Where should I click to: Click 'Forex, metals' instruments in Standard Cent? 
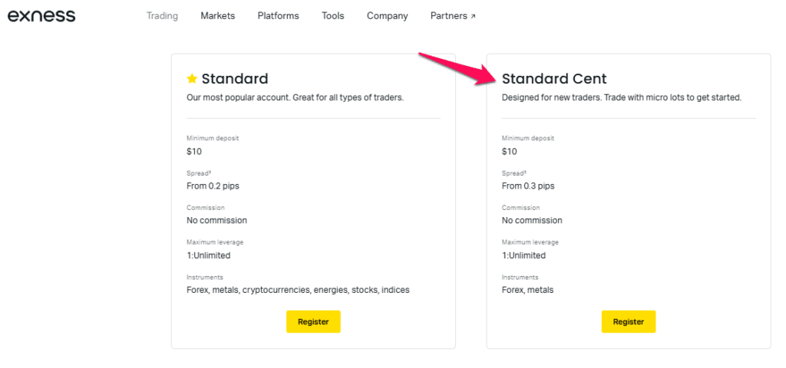(528, 290)
